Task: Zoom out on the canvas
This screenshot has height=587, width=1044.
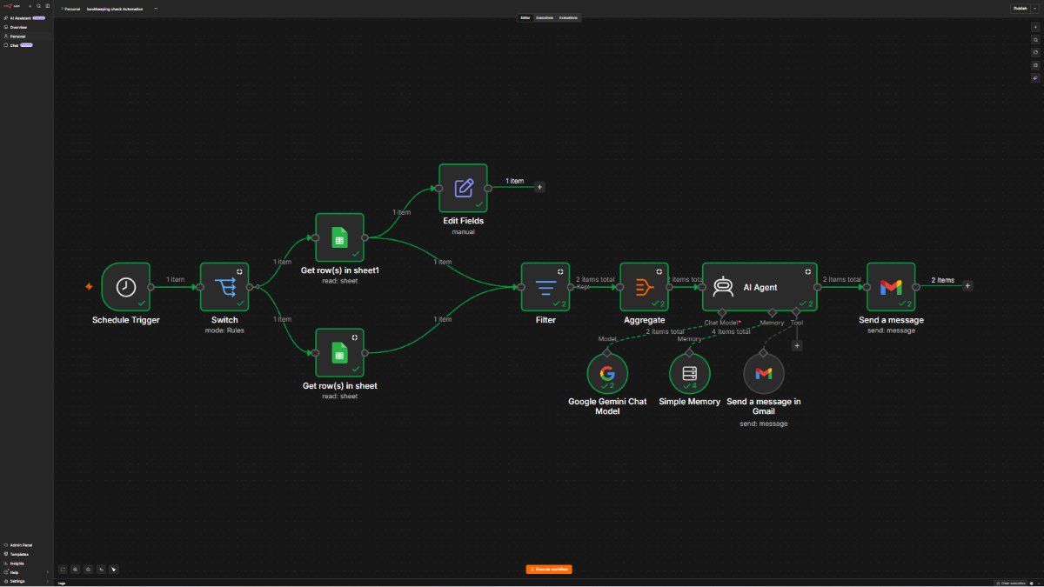Action: (x=88, y=570)
